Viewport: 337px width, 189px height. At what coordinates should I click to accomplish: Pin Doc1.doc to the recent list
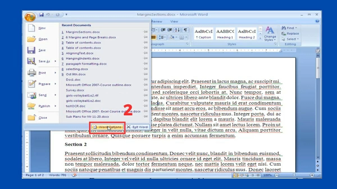pyautogui.click(x=145, y=80)
